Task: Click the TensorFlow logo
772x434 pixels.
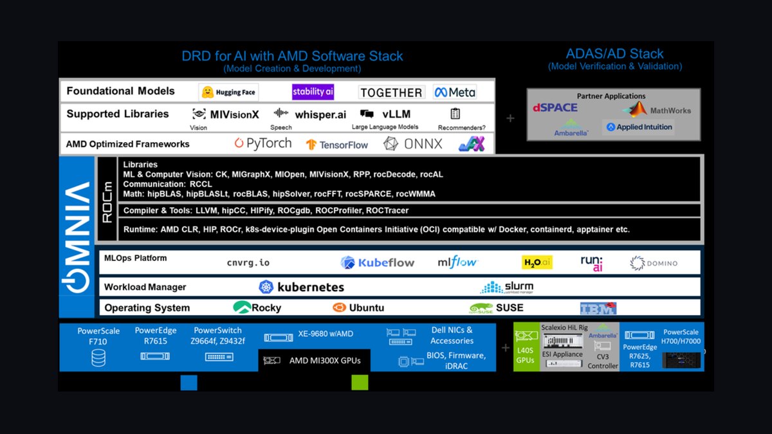Action: 336,145
